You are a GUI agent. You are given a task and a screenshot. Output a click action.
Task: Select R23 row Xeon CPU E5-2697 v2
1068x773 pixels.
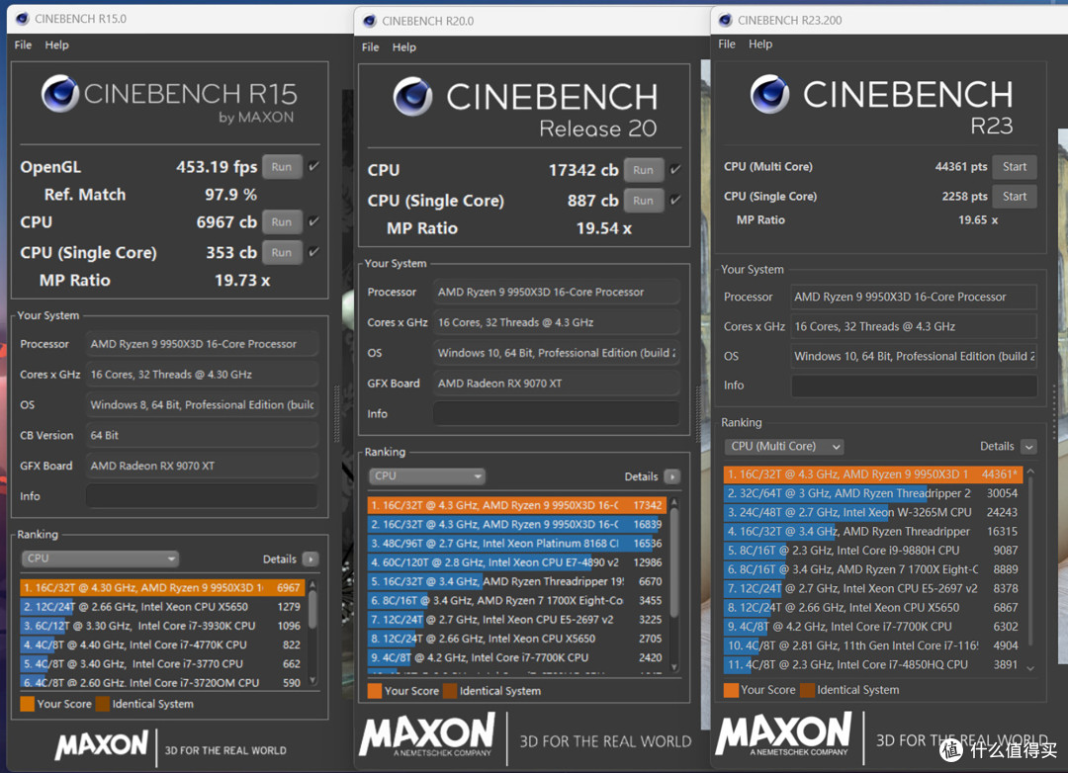tap(872, 588)
